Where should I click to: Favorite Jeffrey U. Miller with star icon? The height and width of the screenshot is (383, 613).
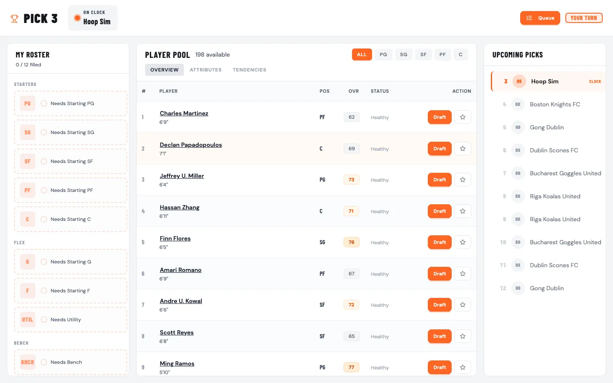point(462,180)
